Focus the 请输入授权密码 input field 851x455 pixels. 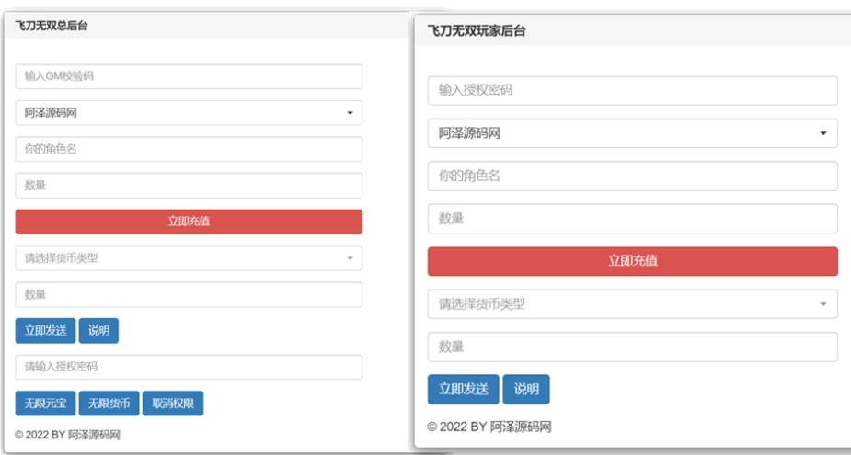(189, 367)
